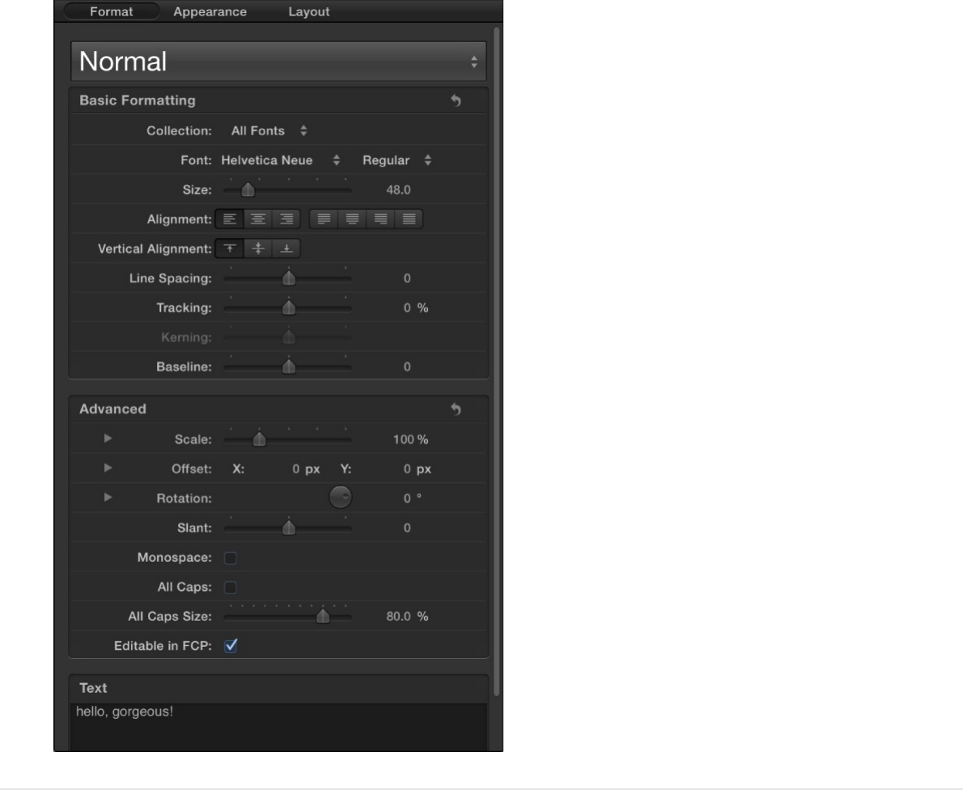Screen dimensions: 963x790
Task: Click the Offset X value field
Action: (296, 469)
